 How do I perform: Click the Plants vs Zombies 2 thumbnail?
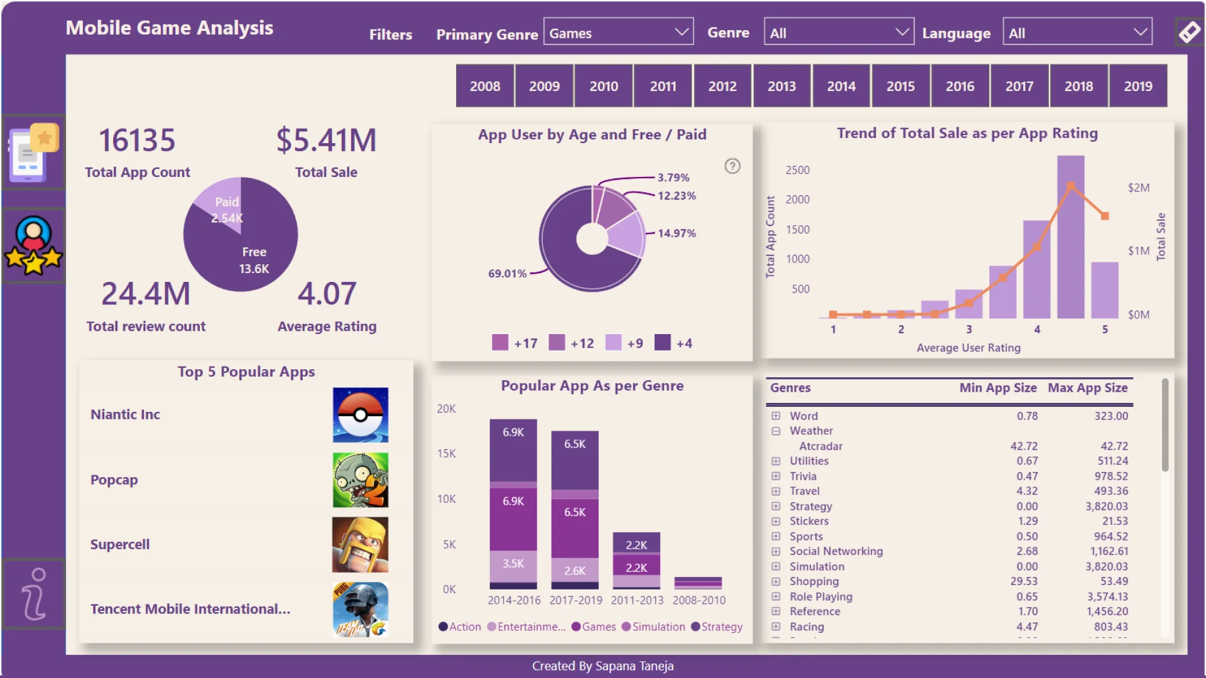[361, 480]
